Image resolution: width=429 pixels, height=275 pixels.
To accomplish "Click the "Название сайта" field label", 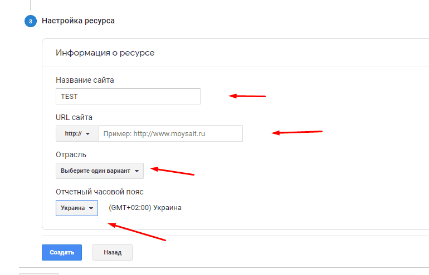I will pyautogui.click(x=85, y=80).
